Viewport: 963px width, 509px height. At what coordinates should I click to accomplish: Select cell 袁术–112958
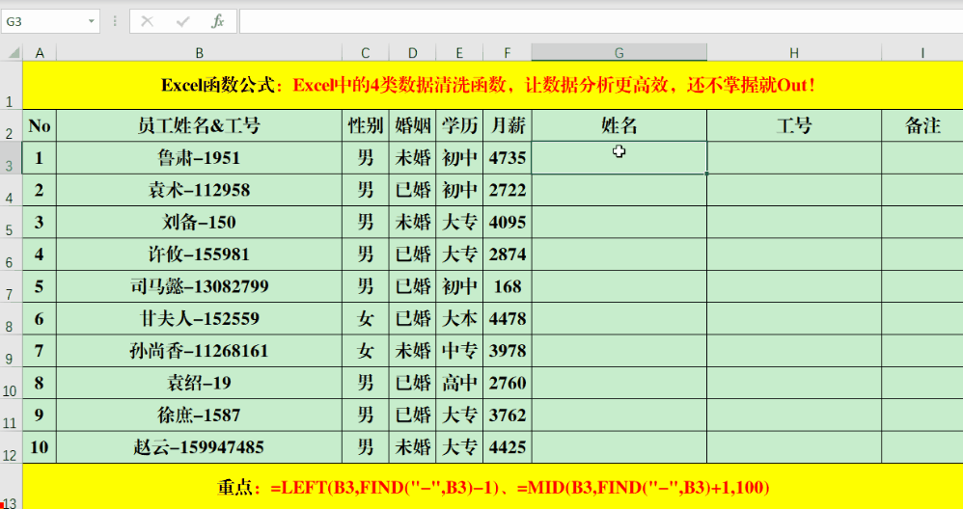point(199,190)
